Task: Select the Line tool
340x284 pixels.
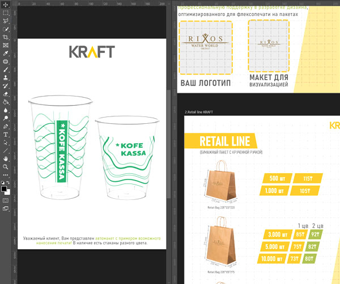Action: [x=6, y=151]
